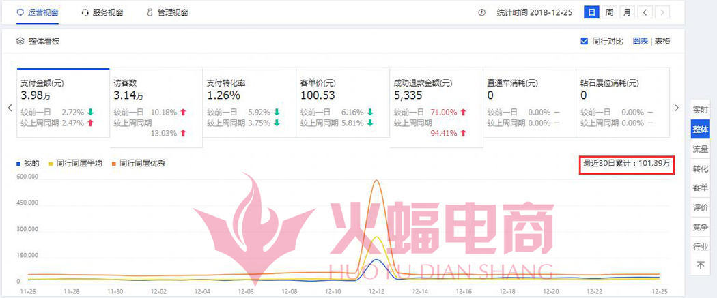This screenshot has width=717, height=298.
Task: Click the 最近30日累计：101.39万 total
Action: coord(627,164)
